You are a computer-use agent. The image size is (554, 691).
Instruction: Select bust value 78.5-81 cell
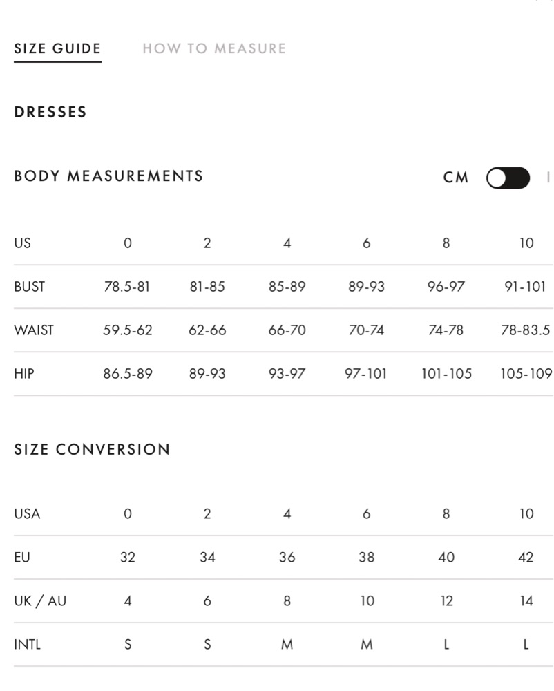point(127,287)
